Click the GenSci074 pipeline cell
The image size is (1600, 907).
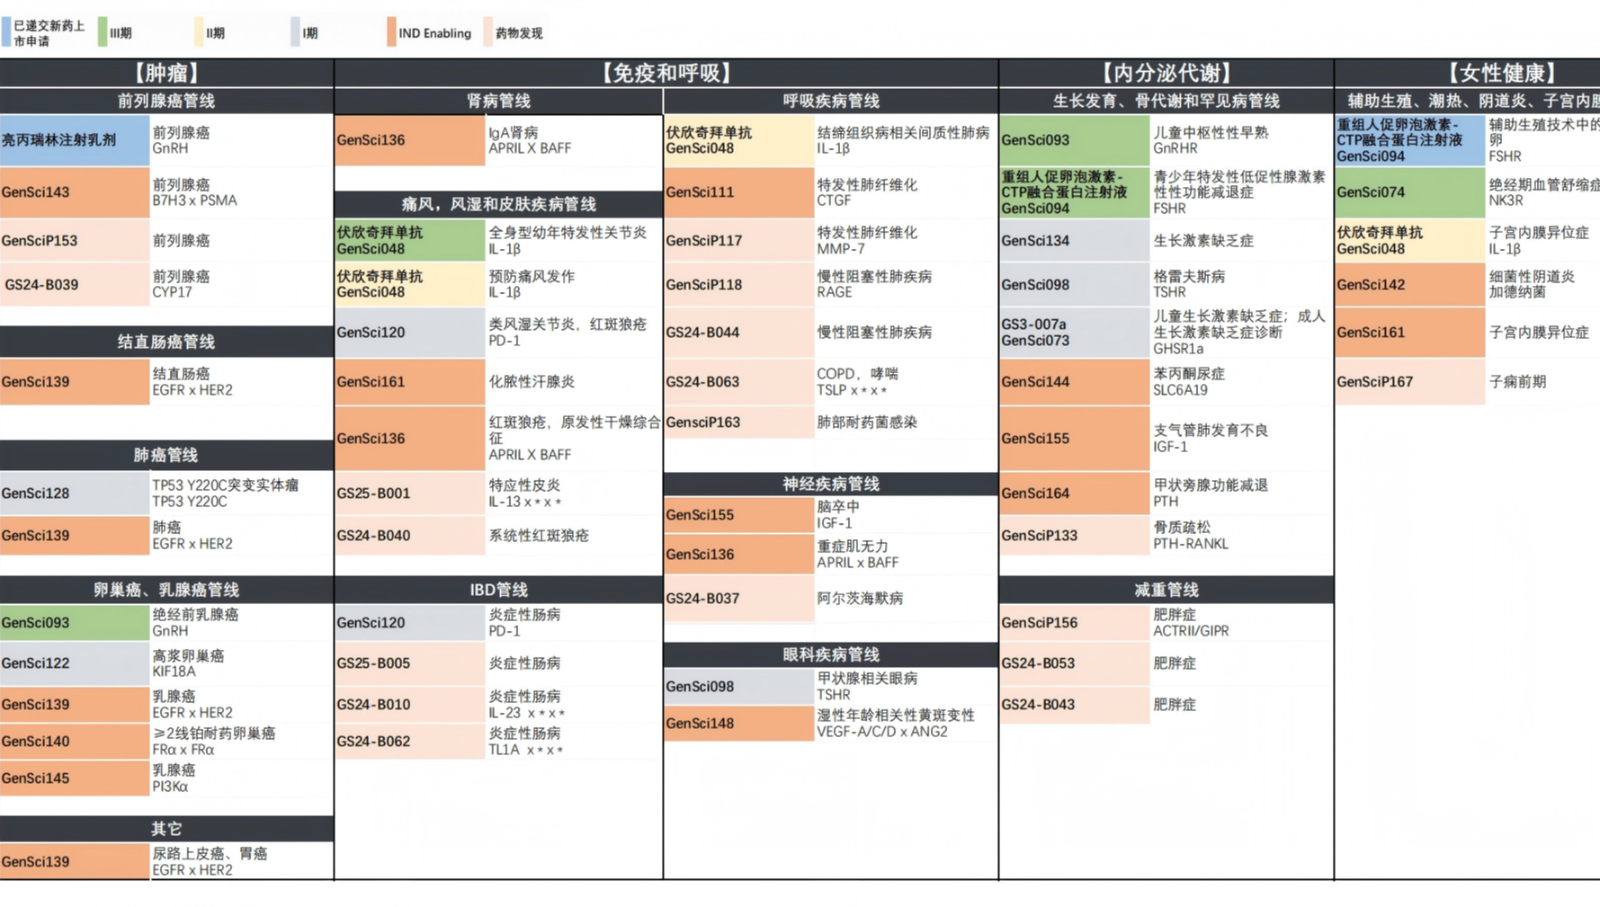(1409, 192)
